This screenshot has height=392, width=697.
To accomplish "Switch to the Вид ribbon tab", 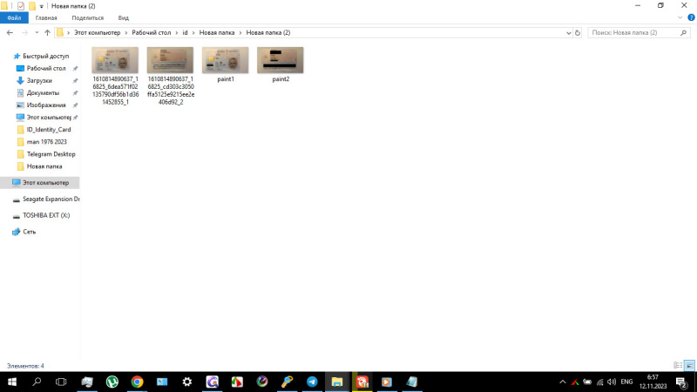I will tap(124, 17).
